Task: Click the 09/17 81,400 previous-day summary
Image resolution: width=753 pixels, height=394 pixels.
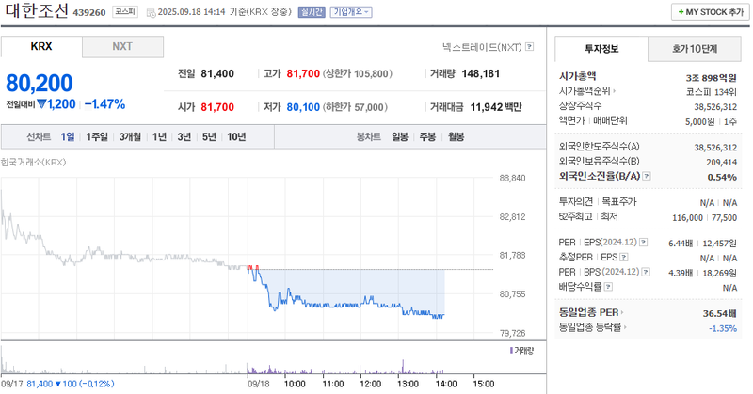Action: click(57, 384)
